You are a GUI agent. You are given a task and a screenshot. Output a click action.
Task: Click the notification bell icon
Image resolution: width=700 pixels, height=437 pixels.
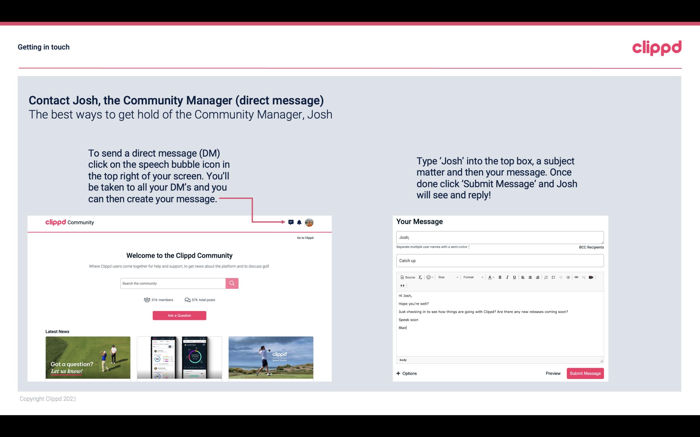pyautogui.click(x=299, y=222)
